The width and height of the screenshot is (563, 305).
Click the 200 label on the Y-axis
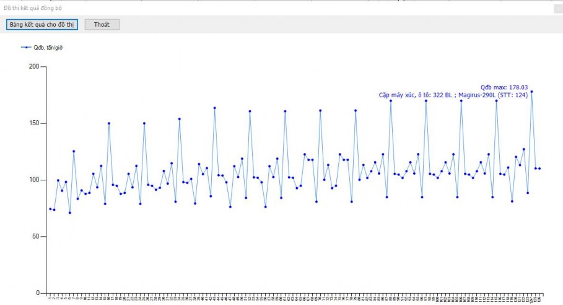(33, 66)
